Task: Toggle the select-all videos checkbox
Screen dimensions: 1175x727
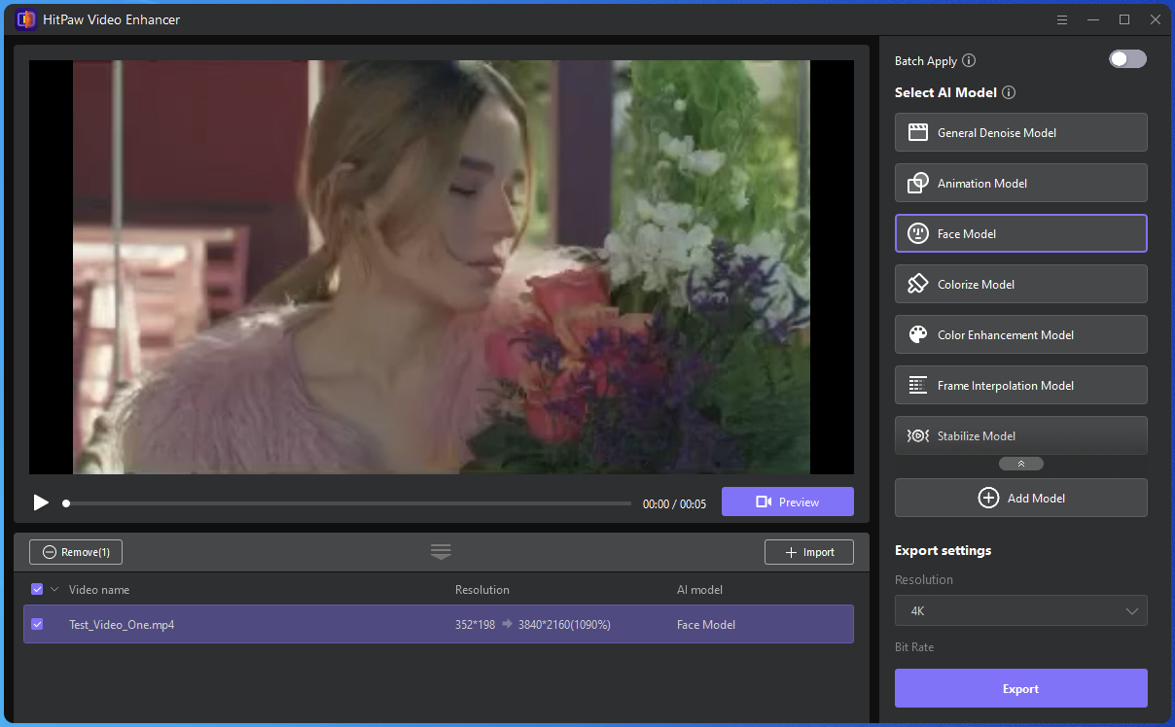Action: coord(37,589)
